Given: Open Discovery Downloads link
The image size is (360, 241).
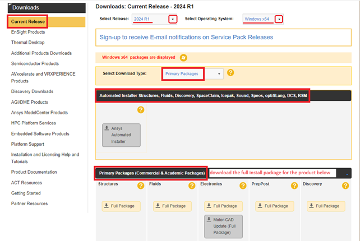Looking at the screenshot, I should [x=32, y=91].
